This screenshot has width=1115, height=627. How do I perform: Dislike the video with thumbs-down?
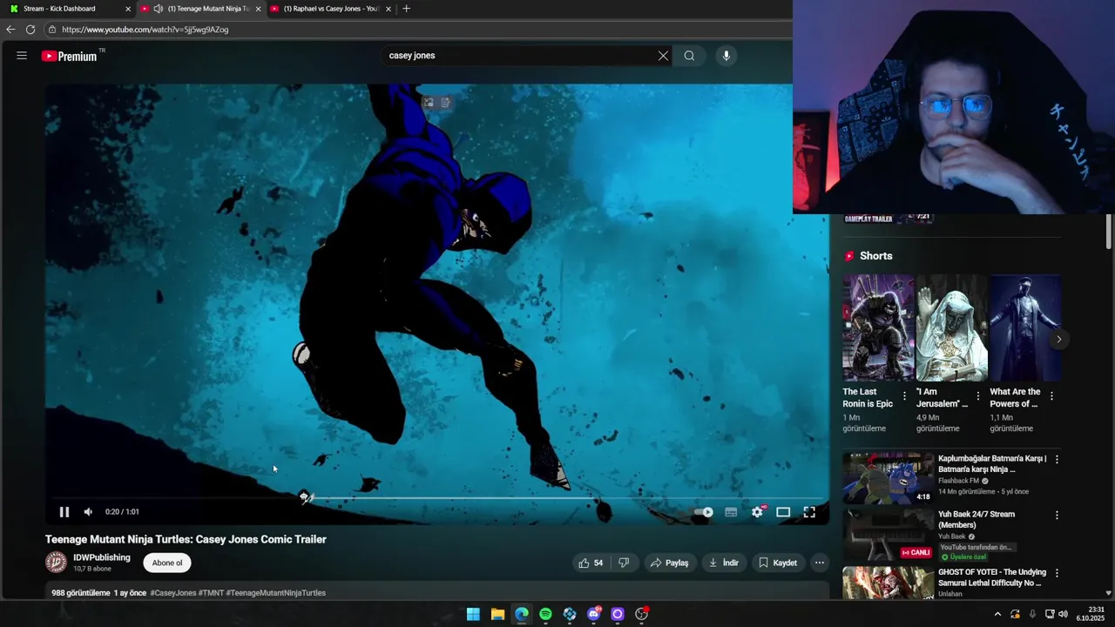(x=624, y=563)
